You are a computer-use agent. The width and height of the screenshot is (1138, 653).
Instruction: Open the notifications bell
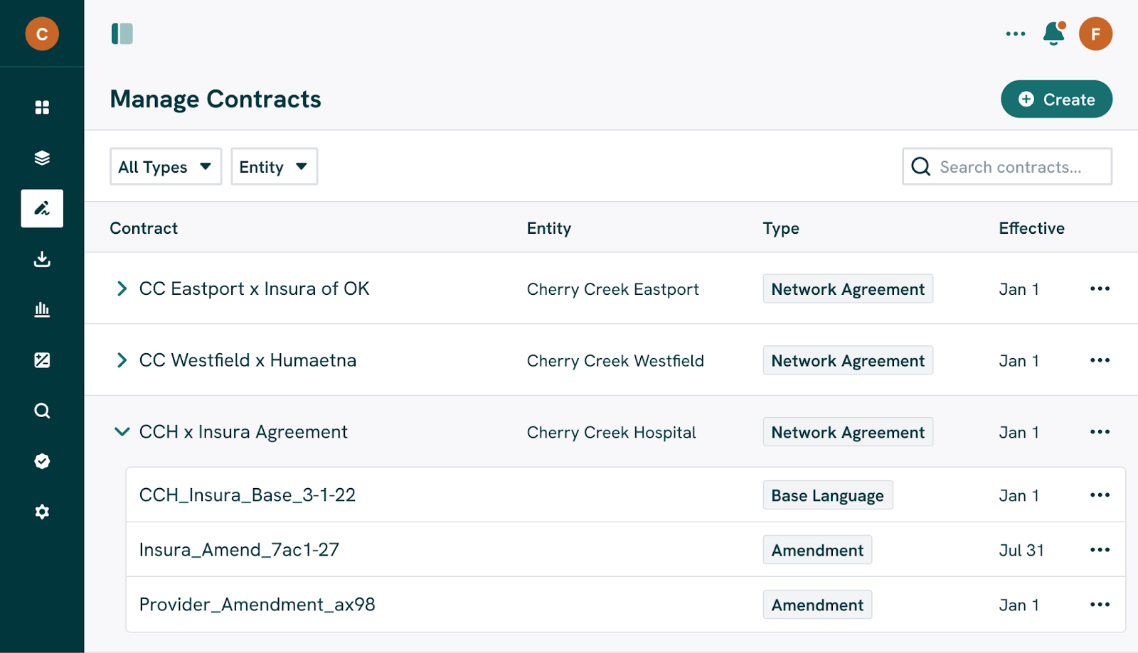point(1053,33)
